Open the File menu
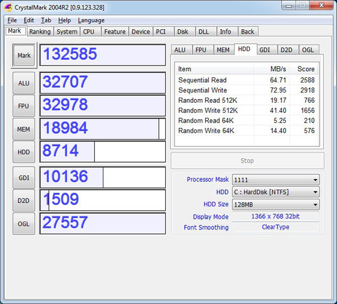The width and height of the screenshot is (337, 304). pyautogui.click(x=12, y=20)
